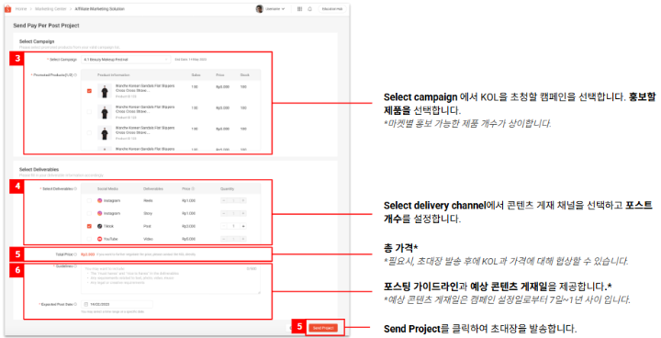Click minus on Instagram Reels quantity
Screen dimensions: 661x338
(224, 201)
